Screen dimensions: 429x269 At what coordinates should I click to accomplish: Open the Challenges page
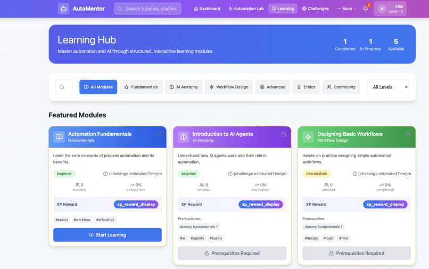click(x=315, y=9)
